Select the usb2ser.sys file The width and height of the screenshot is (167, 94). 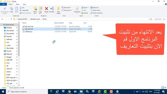[57, 32]
